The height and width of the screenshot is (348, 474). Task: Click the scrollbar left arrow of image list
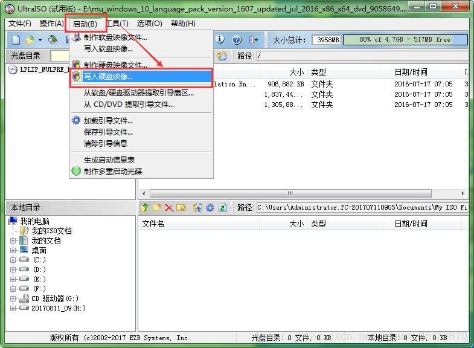[144, 193]
